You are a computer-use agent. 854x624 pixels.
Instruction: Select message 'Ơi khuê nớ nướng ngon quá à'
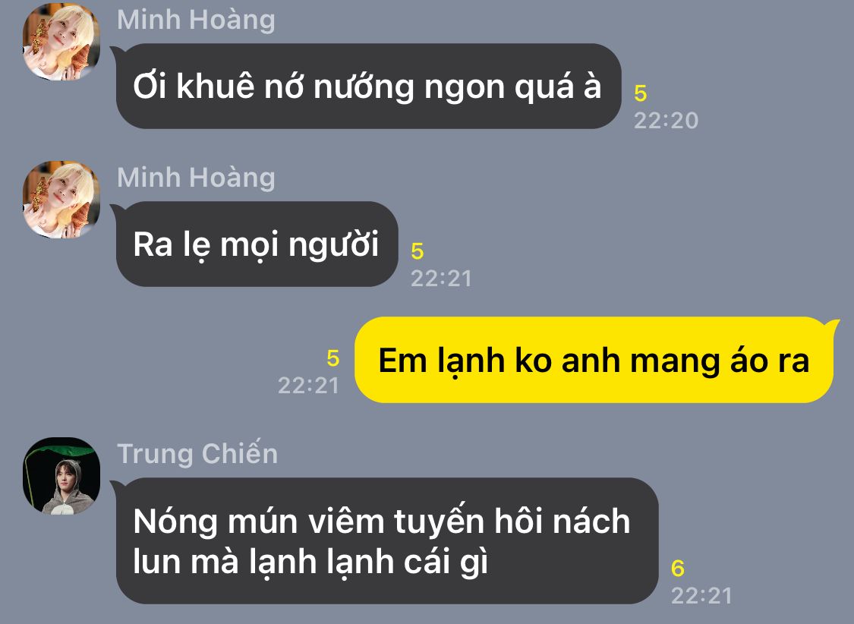pyautogui.click(x=368, y=86)
